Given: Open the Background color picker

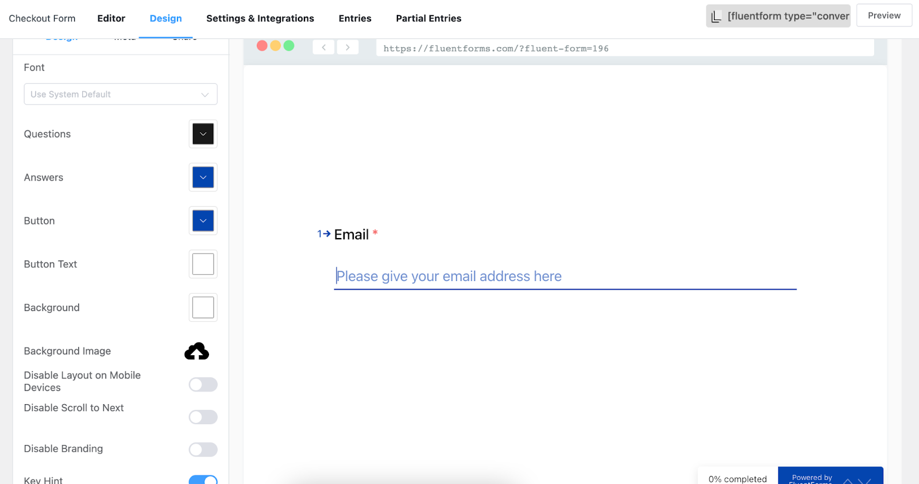Looking at the screenshot, I should (203, 308).
